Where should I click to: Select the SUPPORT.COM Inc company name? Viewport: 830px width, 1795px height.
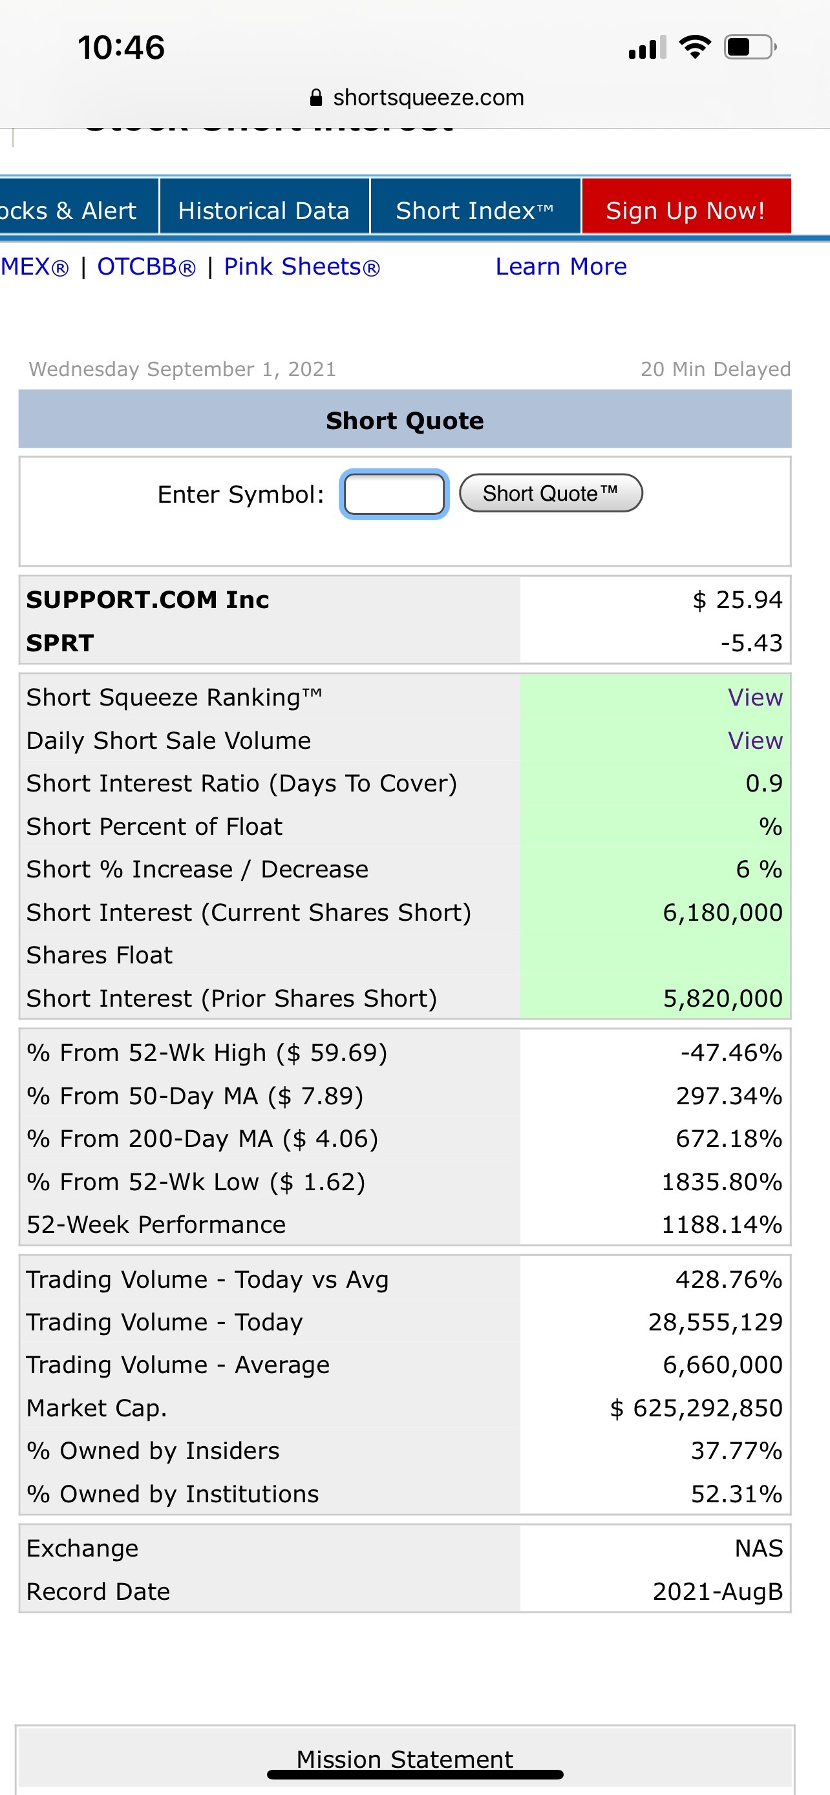point(148,600)
